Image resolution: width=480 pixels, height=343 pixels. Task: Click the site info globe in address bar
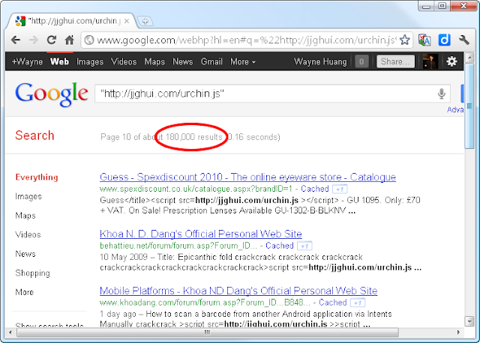tap(89, 40)
